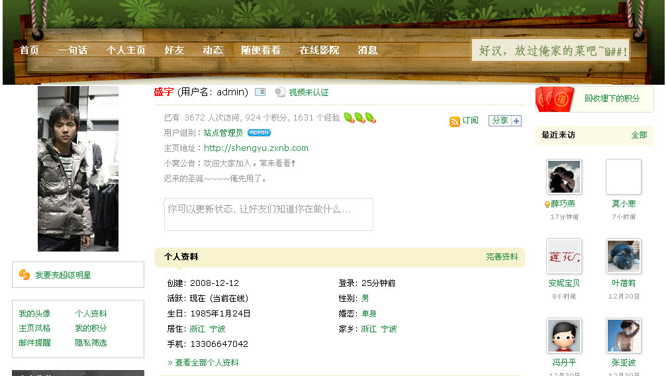
Task: Click the lightbulb icon beside 薛巧燕
Action: [547, 205]
